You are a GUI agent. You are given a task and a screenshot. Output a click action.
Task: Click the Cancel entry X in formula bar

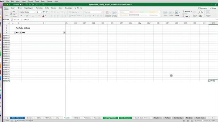[15, 20]
